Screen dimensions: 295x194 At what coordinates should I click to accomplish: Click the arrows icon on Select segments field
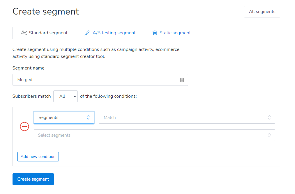click(269, 135)
